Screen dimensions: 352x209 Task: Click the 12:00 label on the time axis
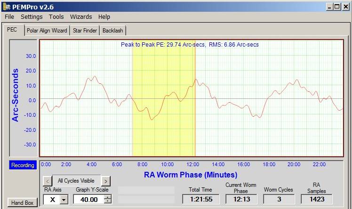192,164
